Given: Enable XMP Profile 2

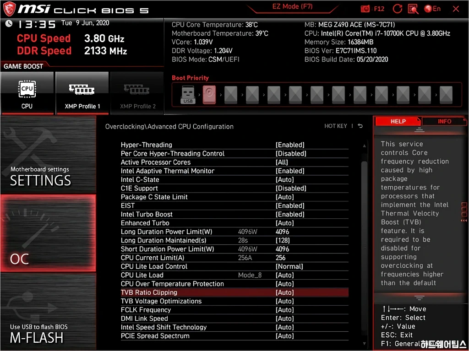Looking at the screenshot, I should tap(137, 93).
